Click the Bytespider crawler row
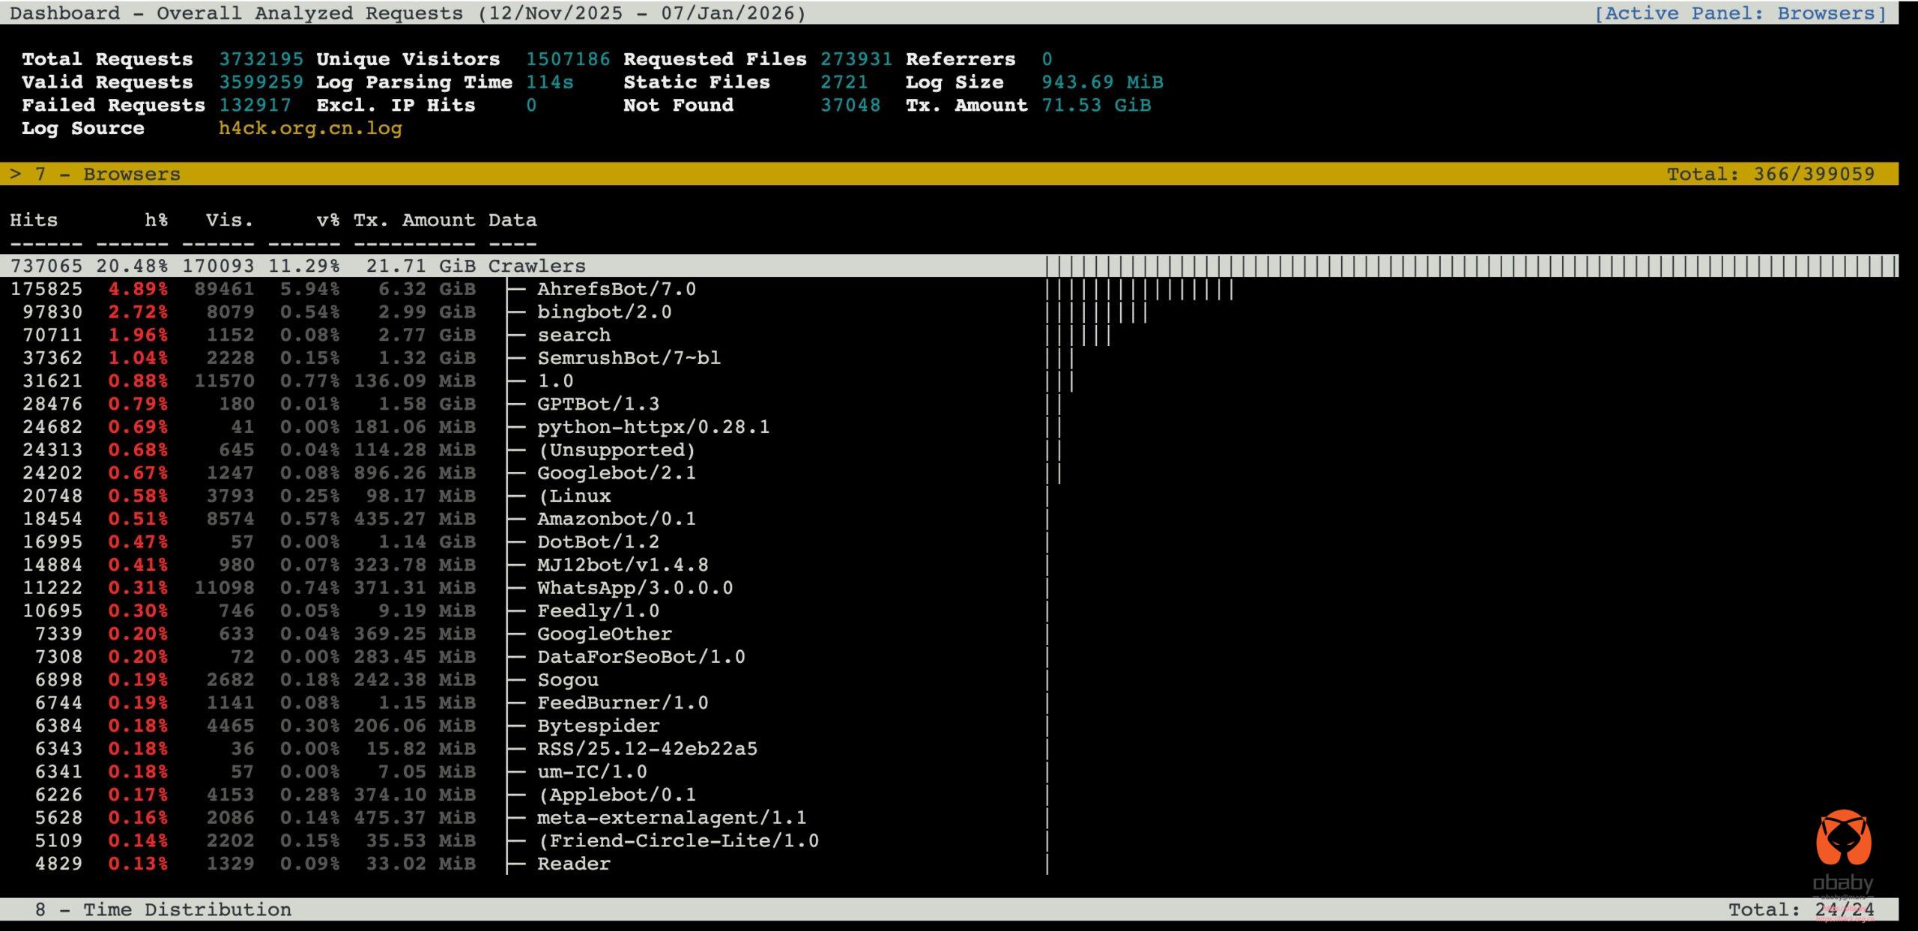The image size is (1918, 931). click(x=598, y=726)
